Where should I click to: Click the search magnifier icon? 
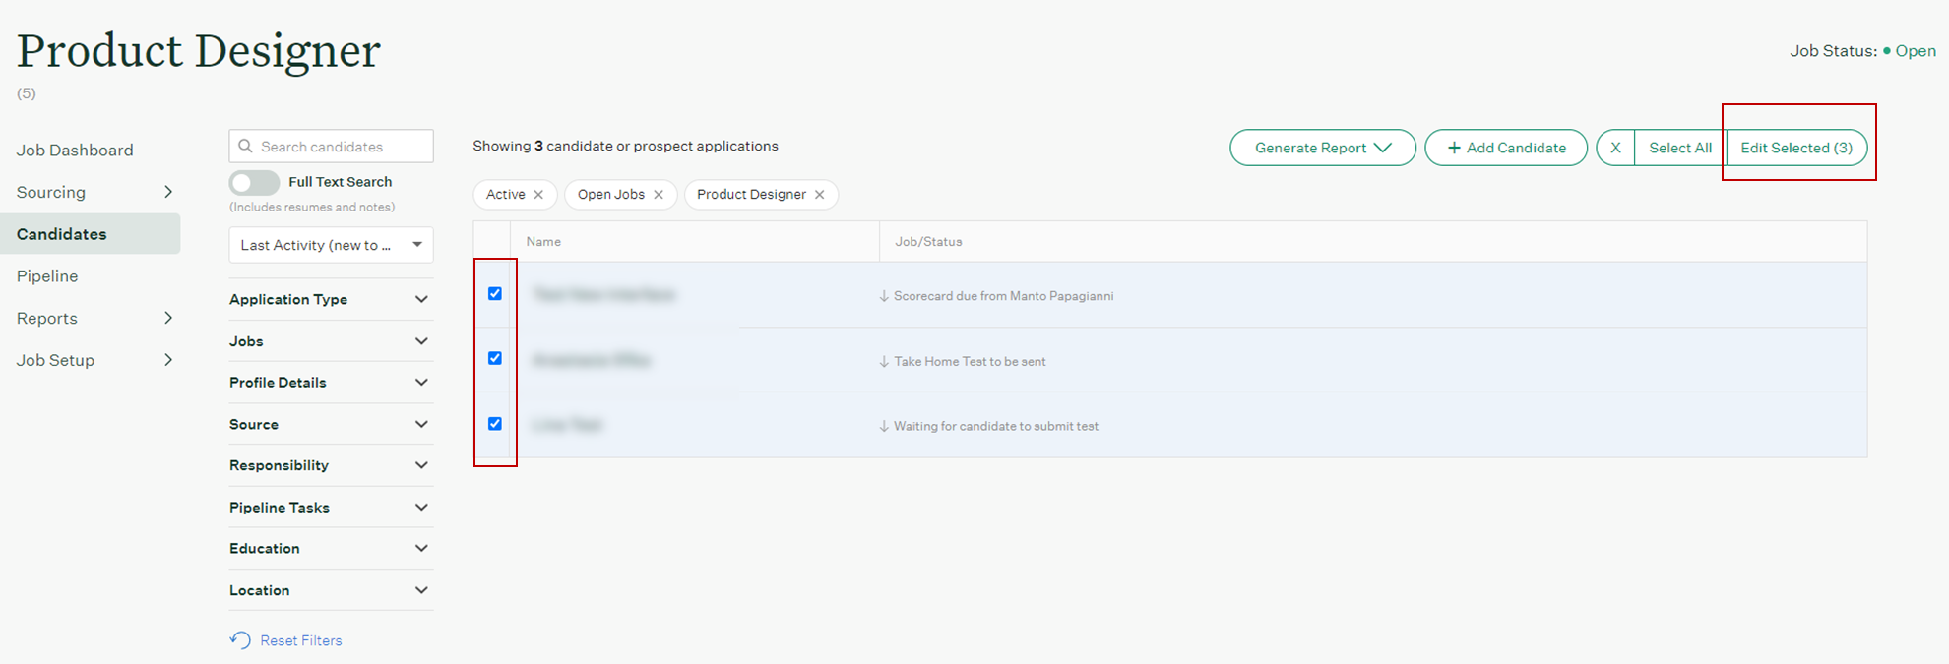coord(246,147)
